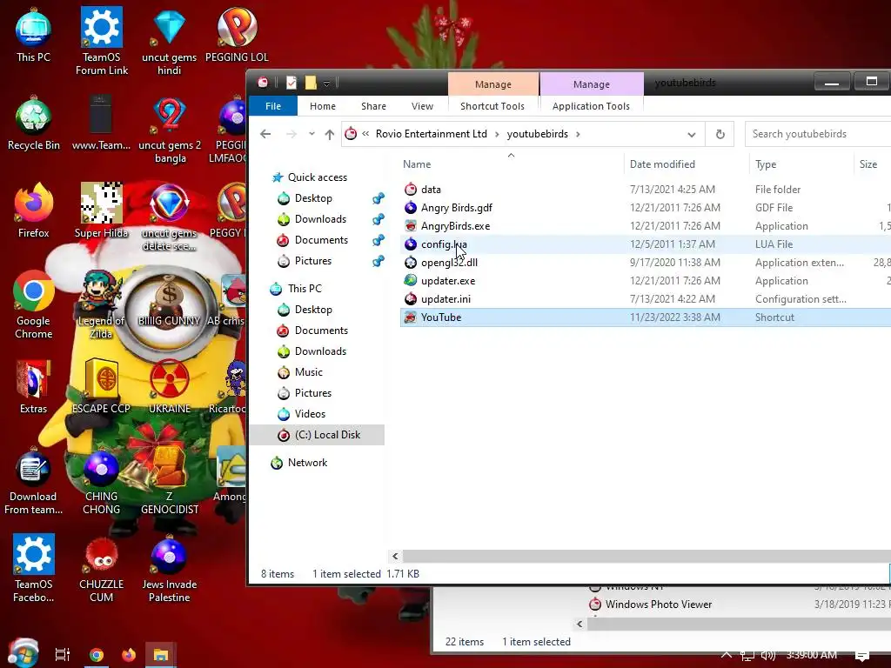Open the Recycle Bin
This screenshot has height=668, width=891.
click(x=33, y=124)
